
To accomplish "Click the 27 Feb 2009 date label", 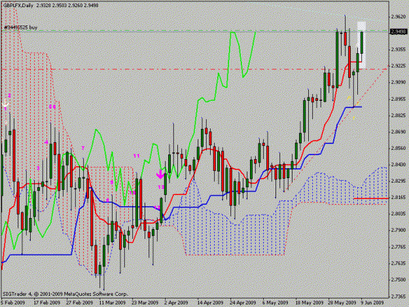I will (80, 303).
